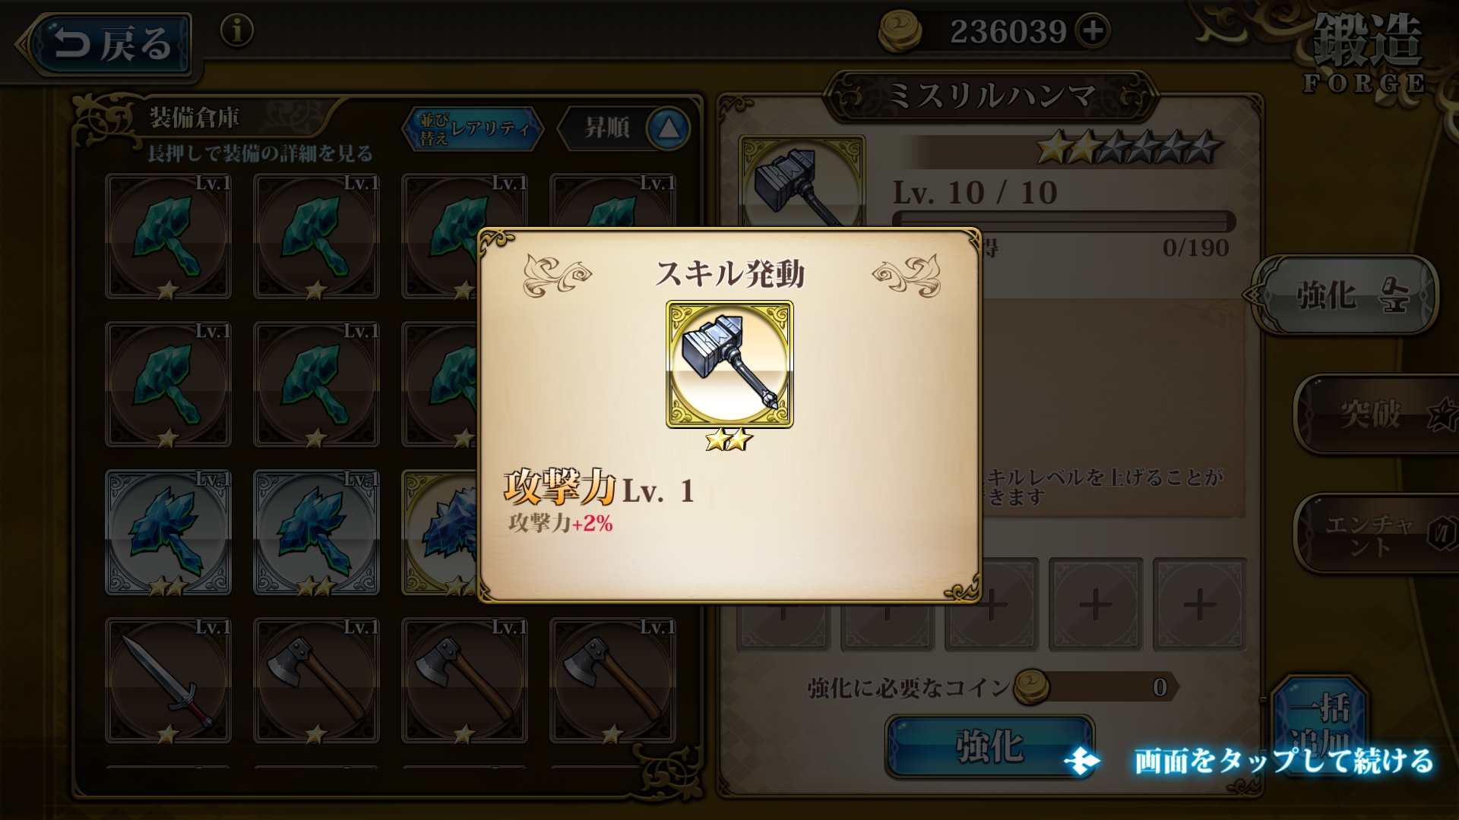Switch to the 突破 breakthrough tab
Viewport: 1459px width, 820px height.
[x=1376, y=414]
